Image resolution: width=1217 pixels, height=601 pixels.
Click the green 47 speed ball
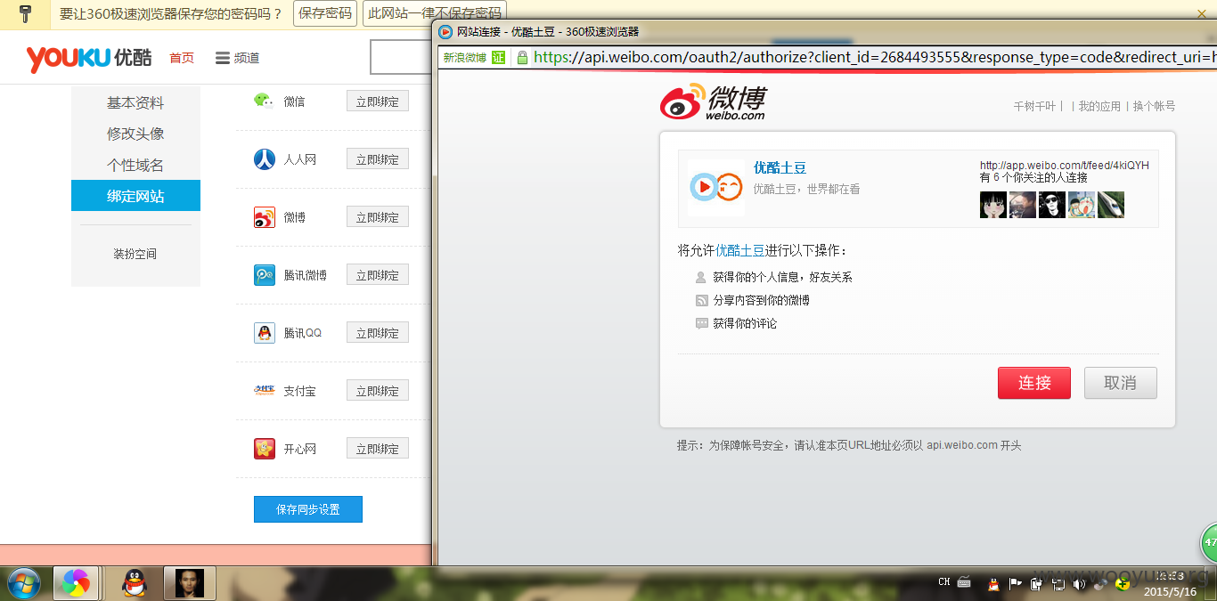1209,541
